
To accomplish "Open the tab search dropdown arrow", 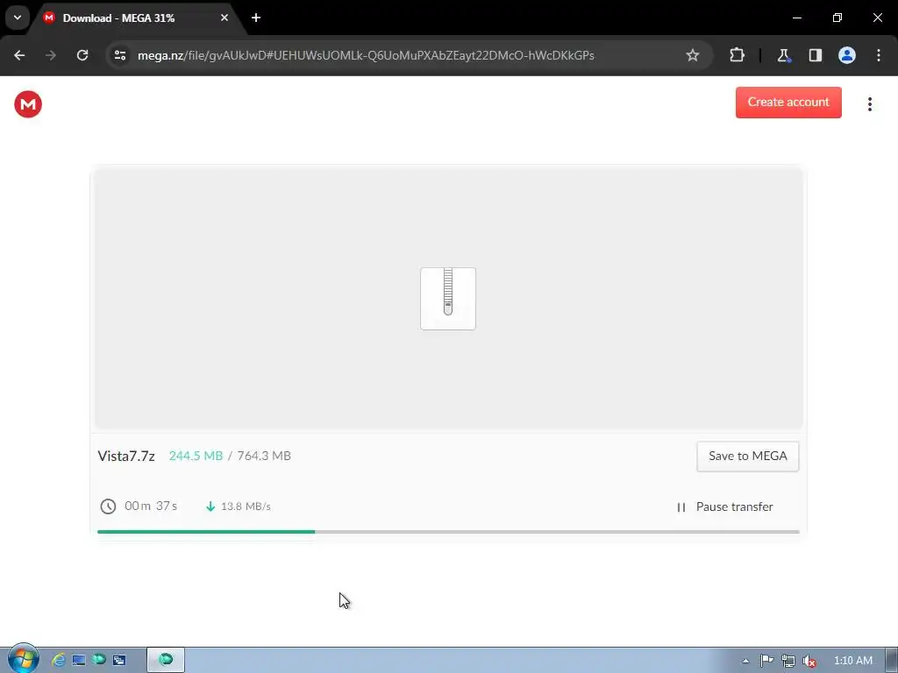I will [x=18, y=18].
